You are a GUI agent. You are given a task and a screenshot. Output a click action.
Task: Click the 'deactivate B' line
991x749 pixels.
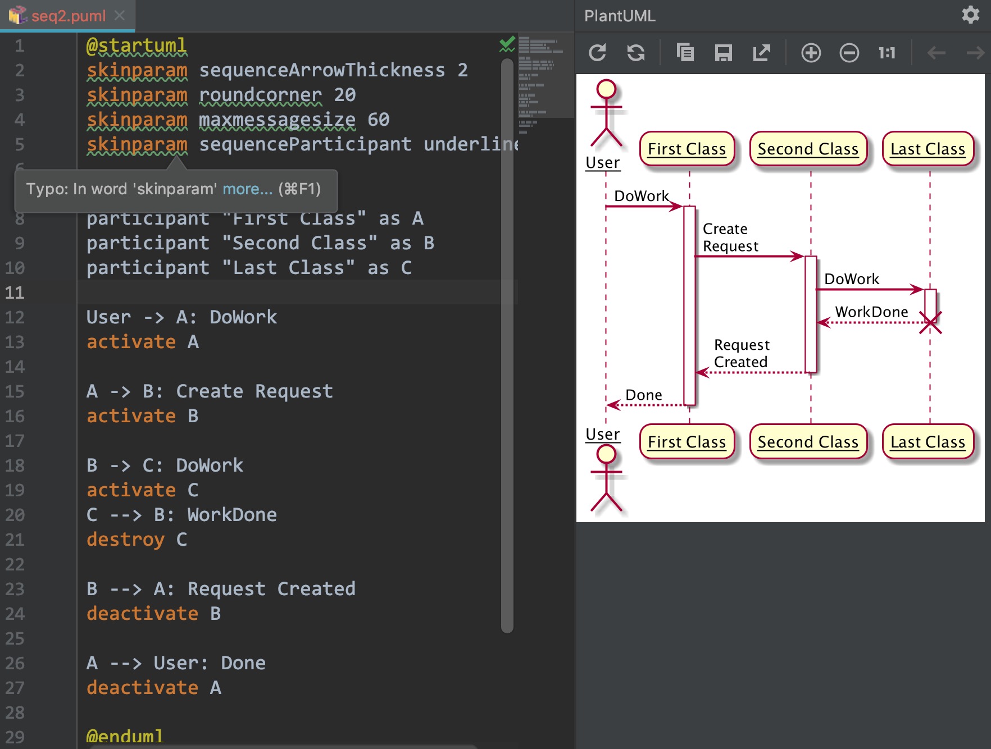click(x=153, y=614)
